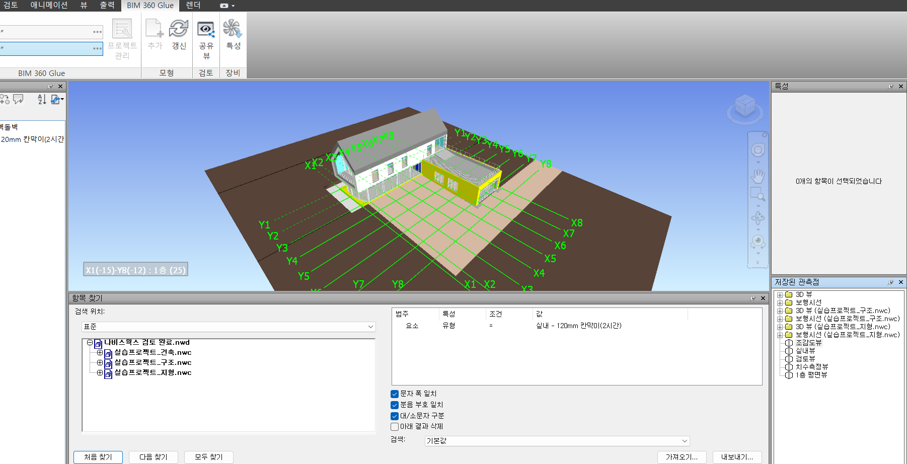
Task: Open the 검색 기본값 dropdown
Action: (x=557, y=441)
